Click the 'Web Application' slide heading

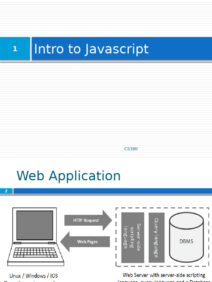pos(68,176)
